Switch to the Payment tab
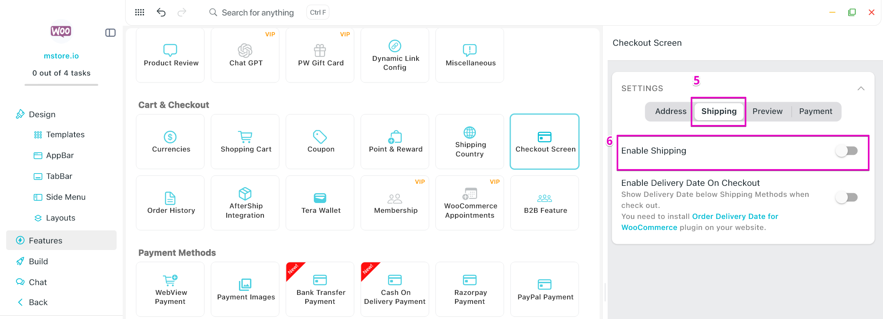This screenshot has height=319, width=883. coord(815,112)
